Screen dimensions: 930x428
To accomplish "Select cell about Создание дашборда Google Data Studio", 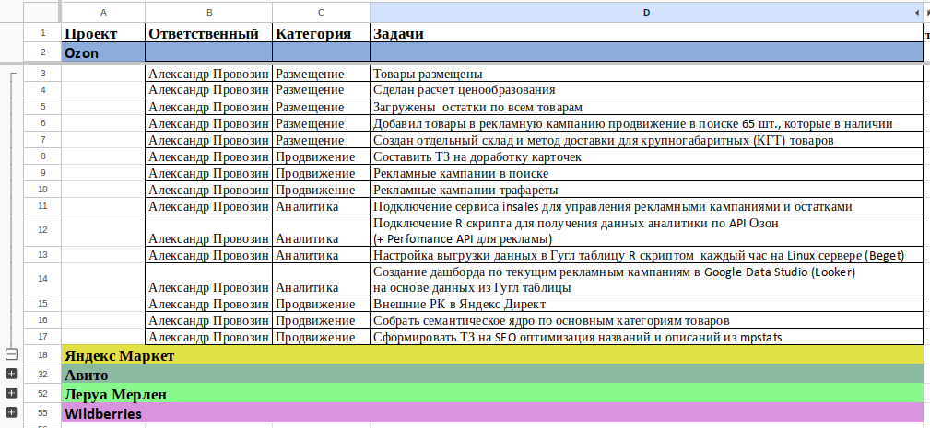I will pyautogui.click(x=646, y=280).
